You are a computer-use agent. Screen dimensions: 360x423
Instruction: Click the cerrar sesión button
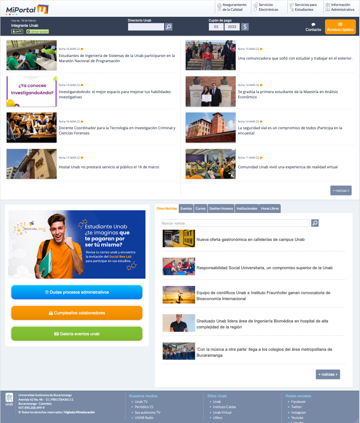tap(38, 32)
